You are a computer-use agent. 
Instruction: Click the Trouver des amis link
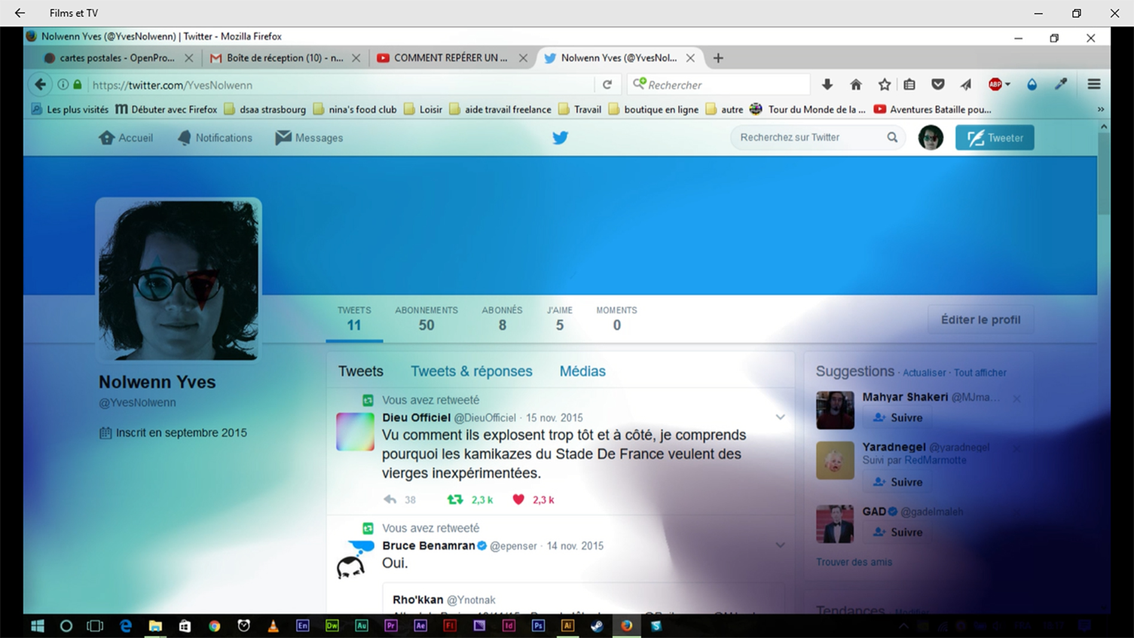(x=854, y=562)
